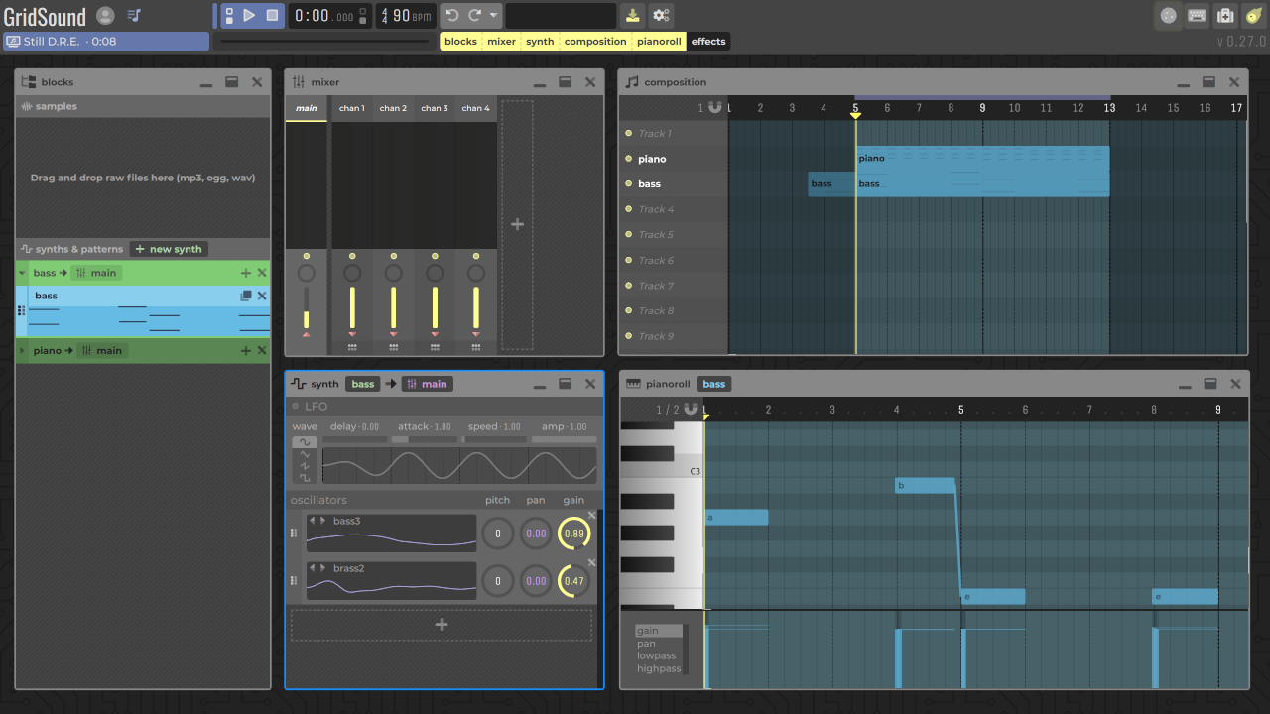1270x714 pixels.
Task: Click the yellow comet changelog icon
Action: pos(1253,15)
